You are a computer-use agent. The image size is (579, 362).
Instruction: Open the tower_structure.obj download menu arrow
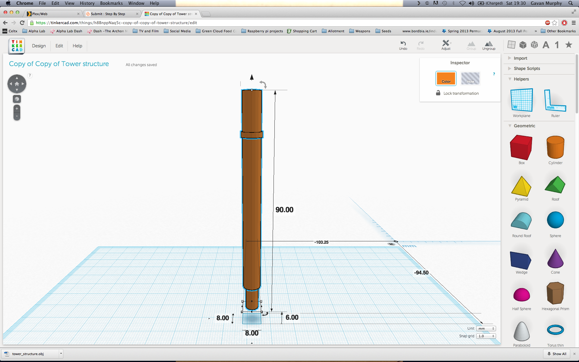tap(61, 354)
